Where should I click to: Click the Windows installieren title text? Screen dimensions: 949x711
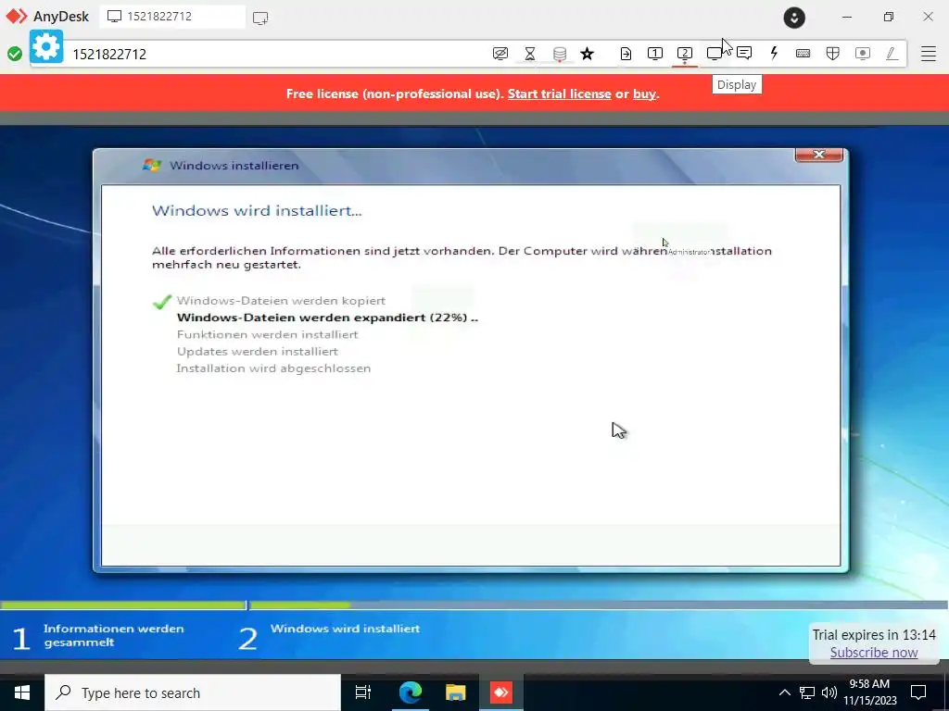click(234, 166)
